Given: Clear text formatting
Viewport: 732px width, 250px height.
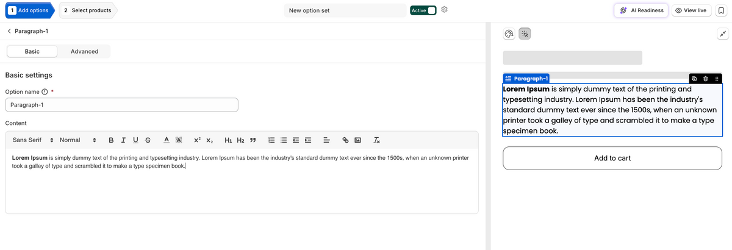Looking at the screenshot, I should tap(377, 140).
